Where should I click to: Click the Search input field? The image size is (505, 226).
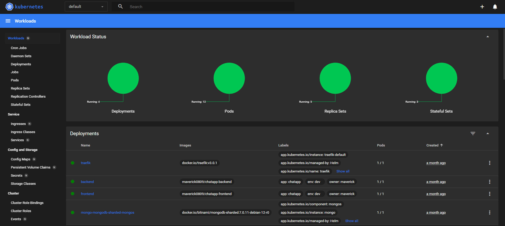tap(211, 7)
